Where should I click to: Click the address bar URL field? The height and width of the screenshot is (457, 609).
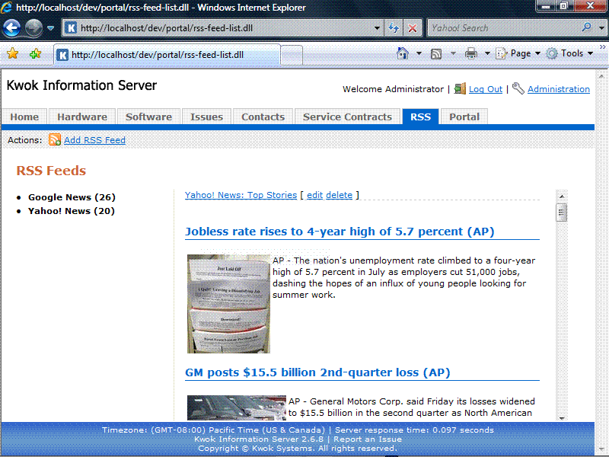(x=222, y=28)
